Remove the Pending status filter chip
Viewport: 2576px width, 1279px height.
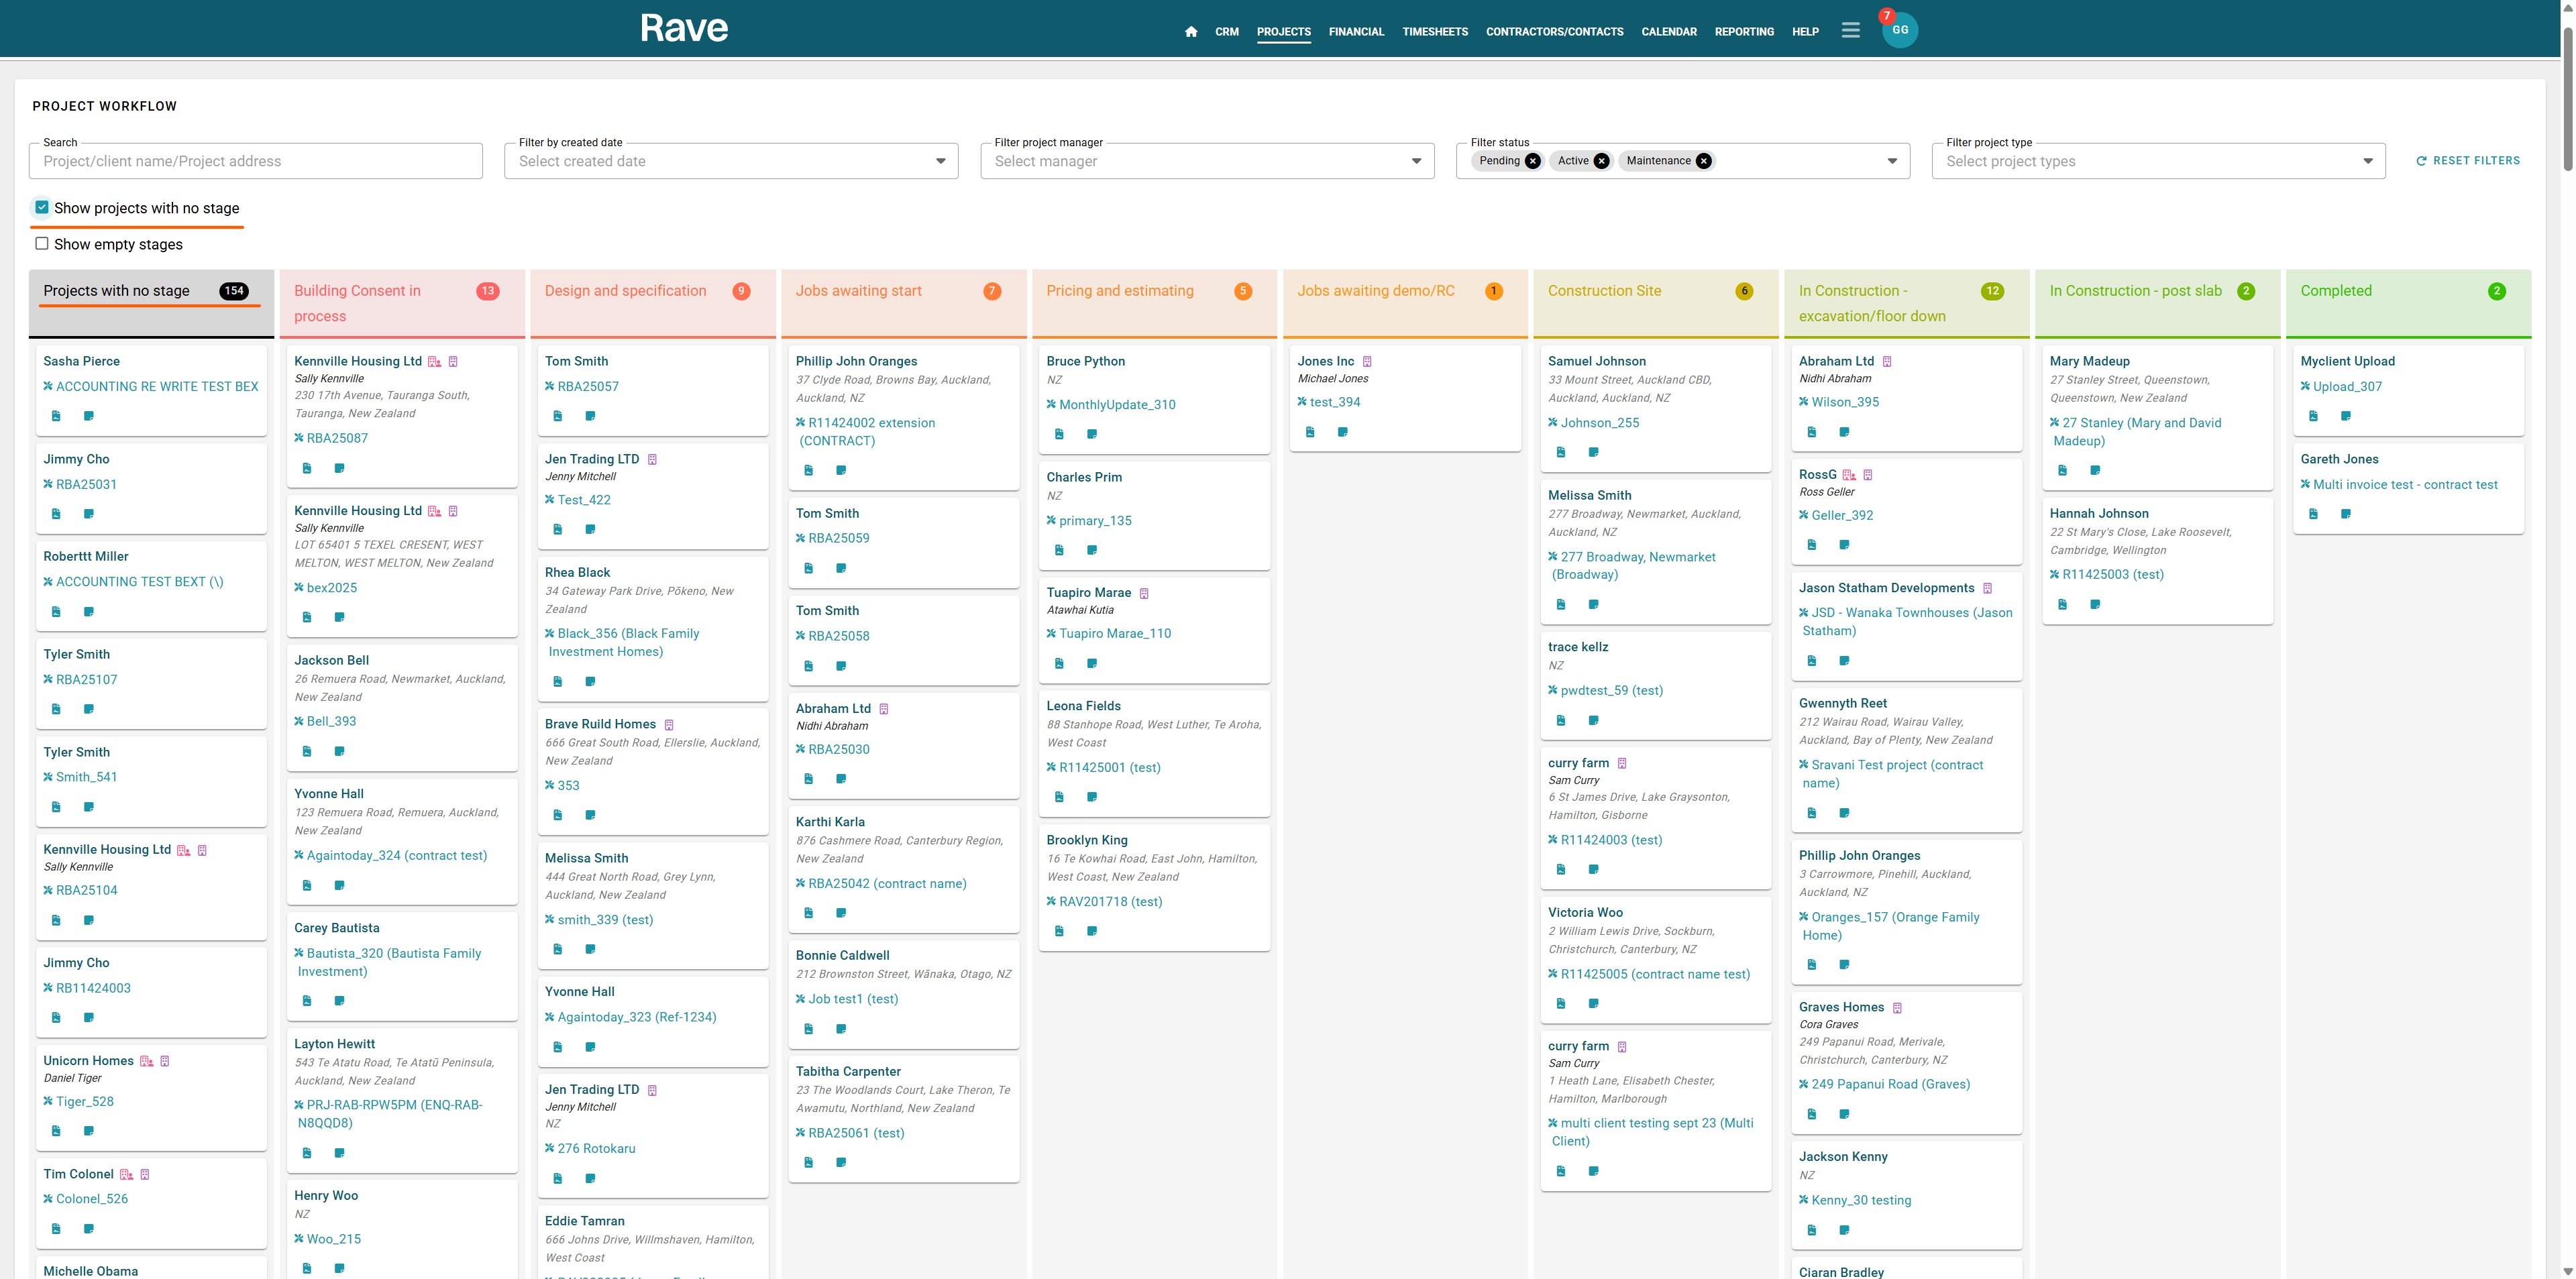(x=1532, y=161)
